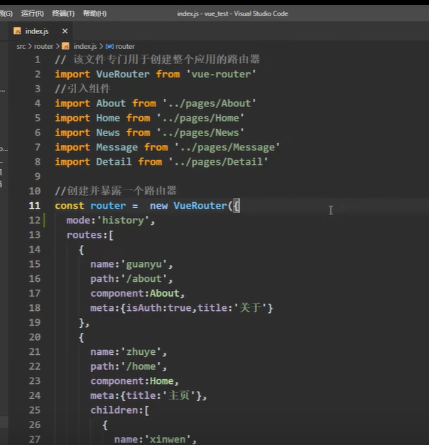Viewport: 429px width, 445px height.
Task: Click component:About on line 17
Action: click(x=135, y=293)
